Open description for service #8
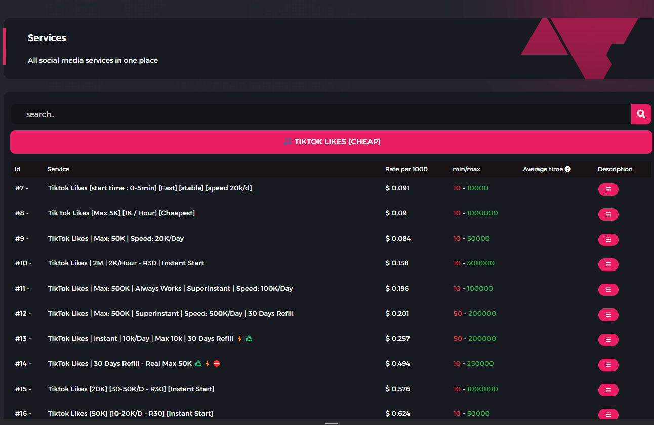Viewport: 654px width, 425px height. 608,214
